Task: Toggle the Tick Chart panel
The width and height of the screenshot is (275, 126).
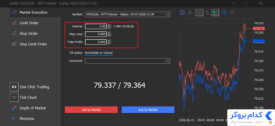Action: point(14,97)
